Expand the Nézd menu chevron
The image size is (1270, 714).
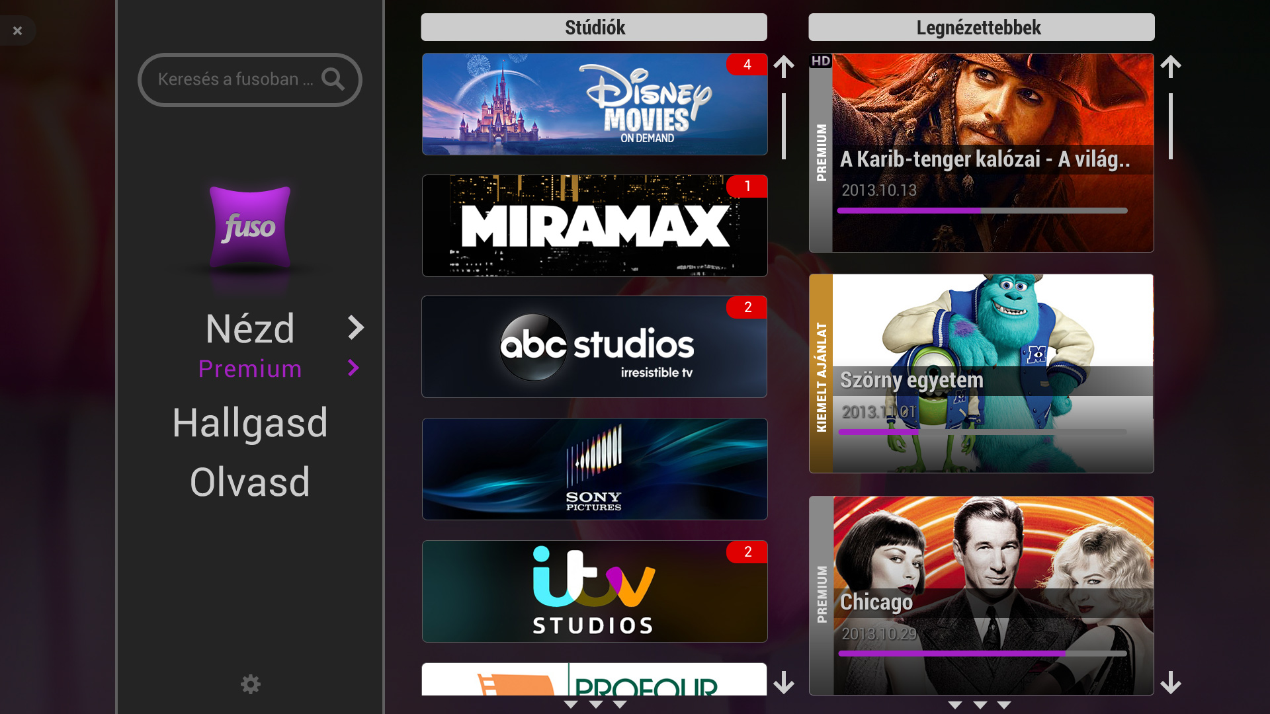tap(356, 328)
